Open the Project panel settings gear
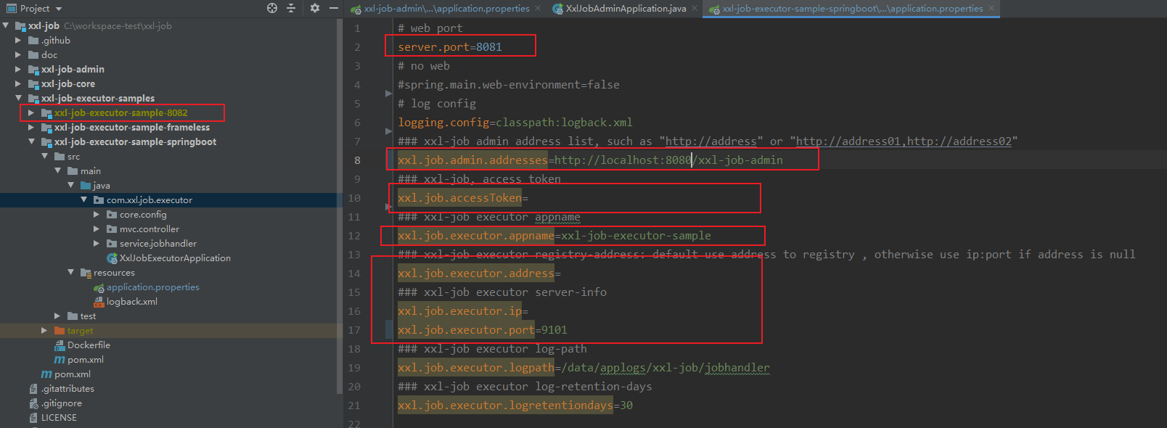The height and width of the screenshot is (428, 1167). [x=314, y=8]
